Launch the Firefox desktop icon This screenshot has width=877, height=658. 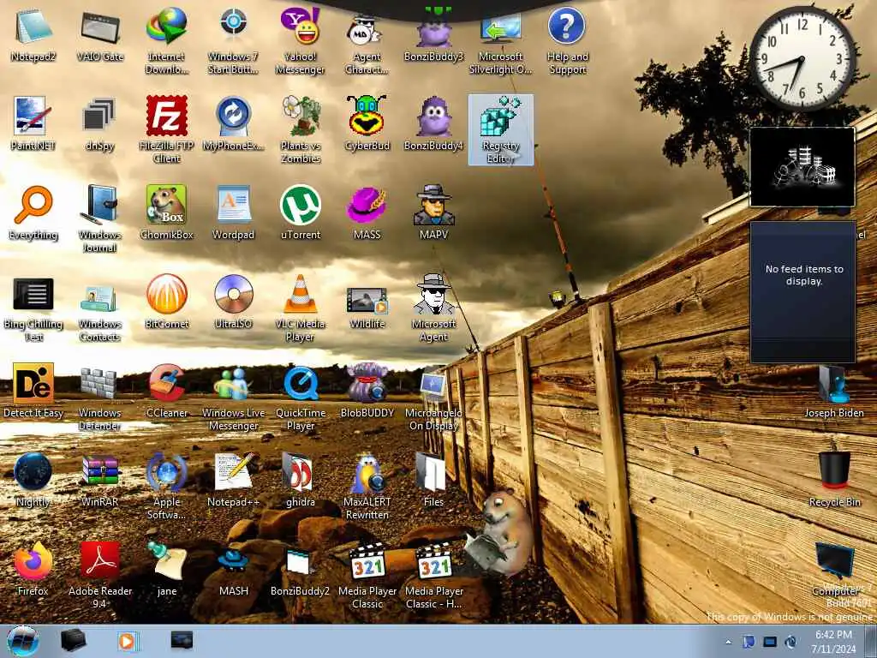[x=33, y=569]
